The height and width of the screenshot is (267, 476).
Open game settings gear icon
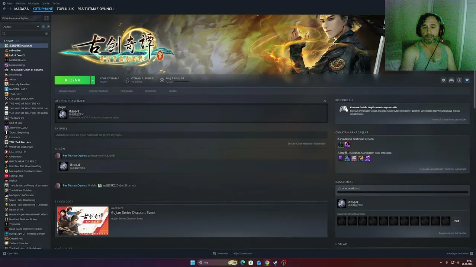443,80
